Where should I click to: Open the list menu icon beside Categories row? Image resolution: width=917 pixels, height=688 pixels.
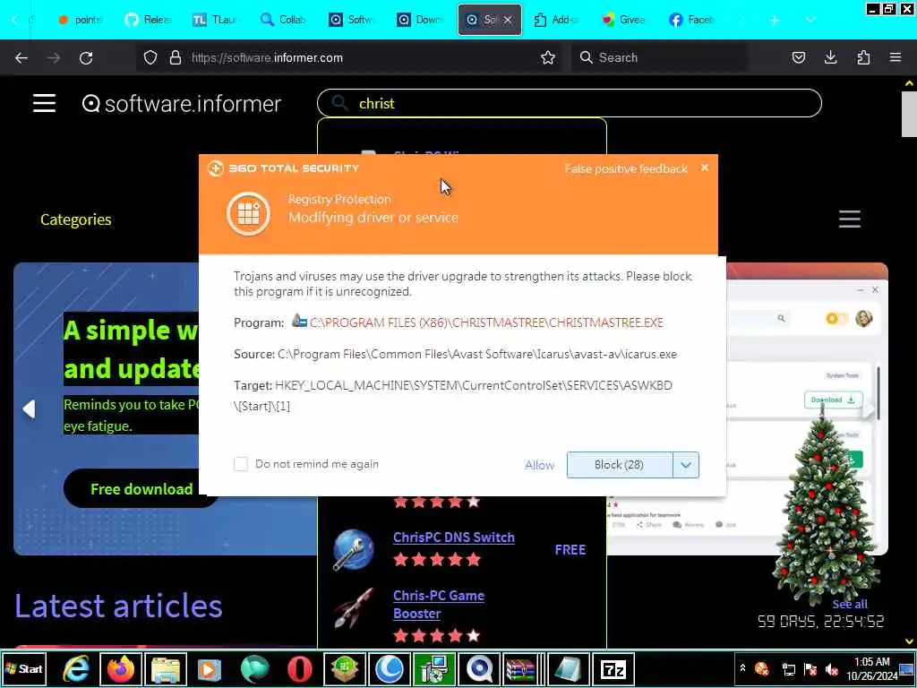[x=850, y=219]
